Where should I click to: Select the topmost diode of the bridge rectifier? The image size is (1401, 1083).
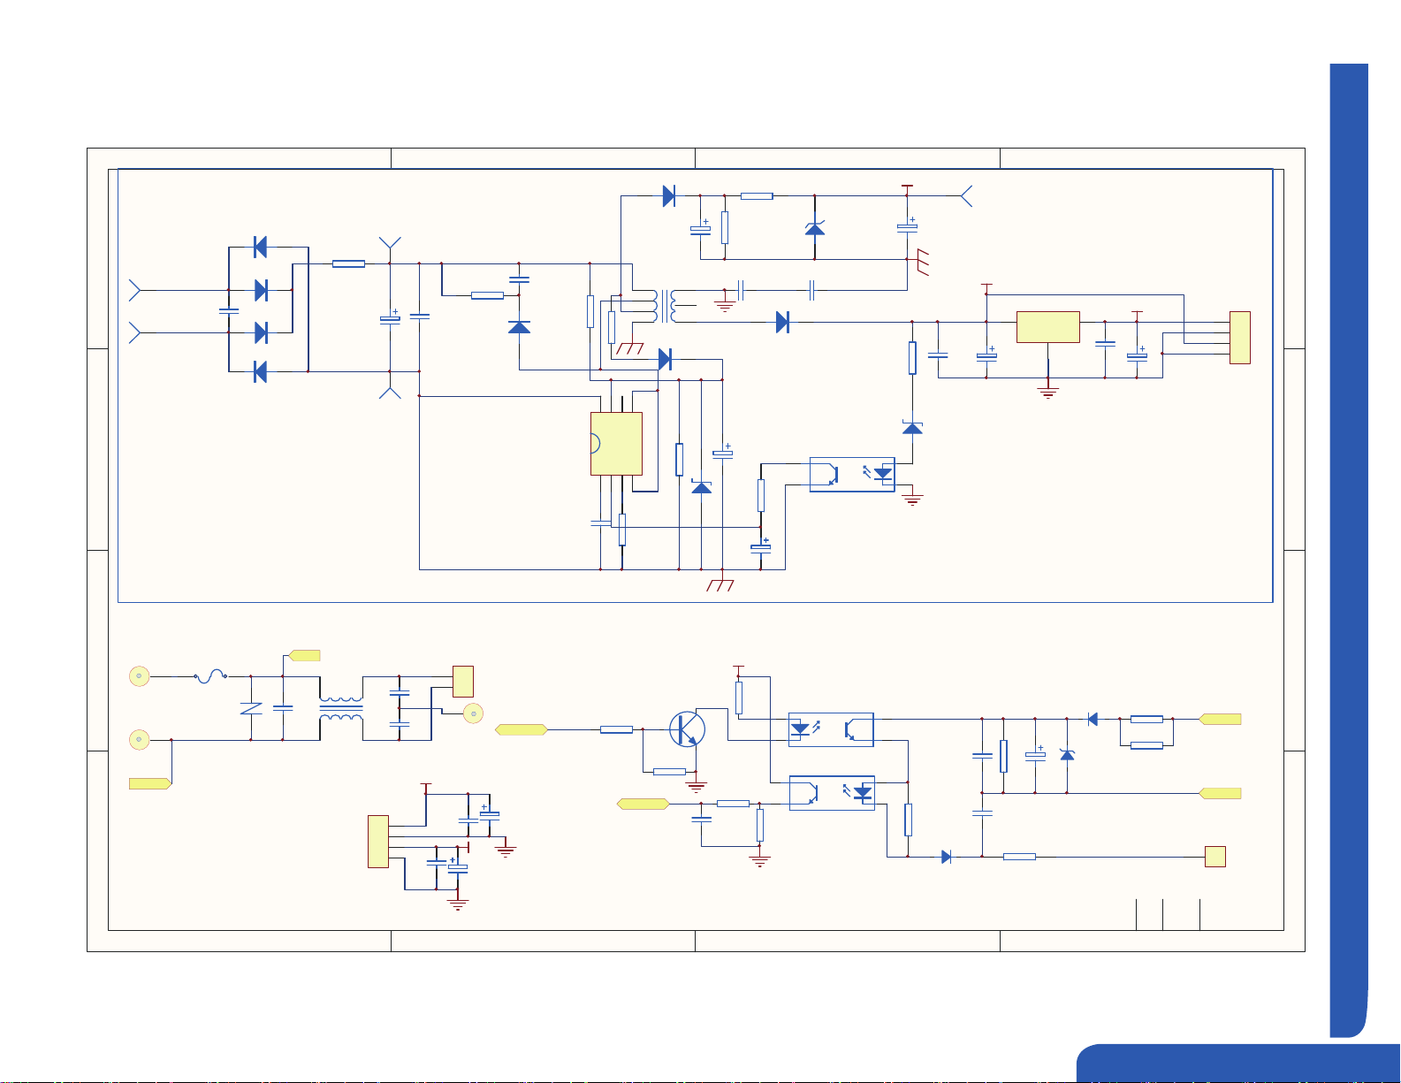click(x=260, y=248)
